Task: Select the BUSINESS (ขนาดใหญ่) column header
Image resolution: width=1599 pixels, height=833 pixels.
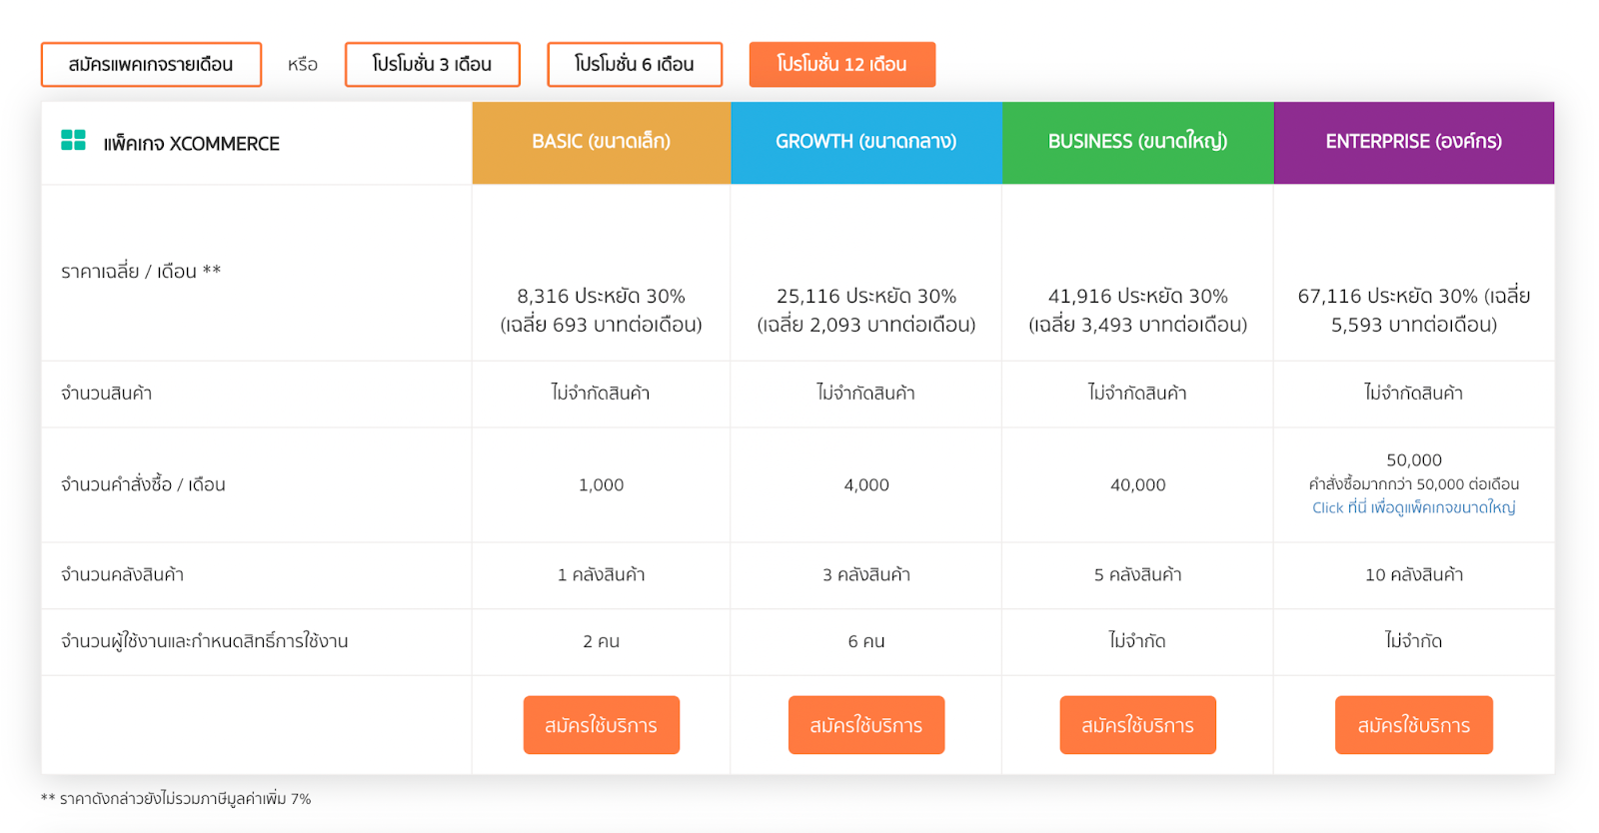Action: tap(1137, 142)
